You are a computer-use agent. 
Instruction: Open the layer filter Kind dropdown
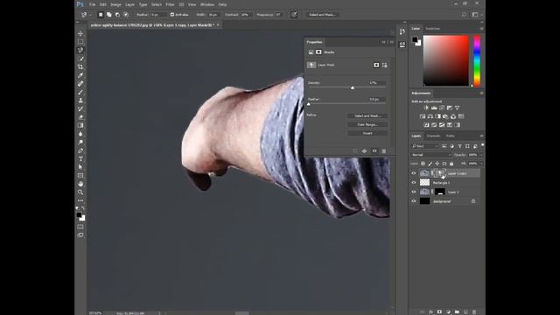tap(425, 146)
